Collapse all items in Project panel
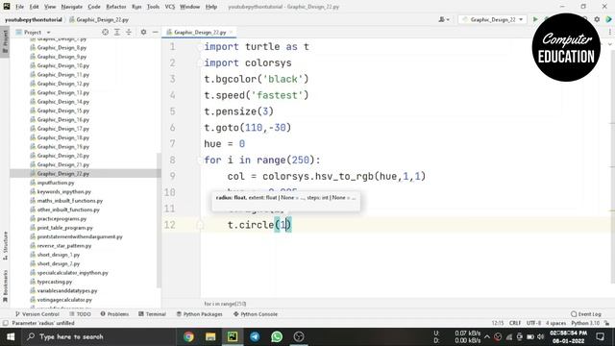615x346 pixels. pyautogui.click(x=129, y=32)
